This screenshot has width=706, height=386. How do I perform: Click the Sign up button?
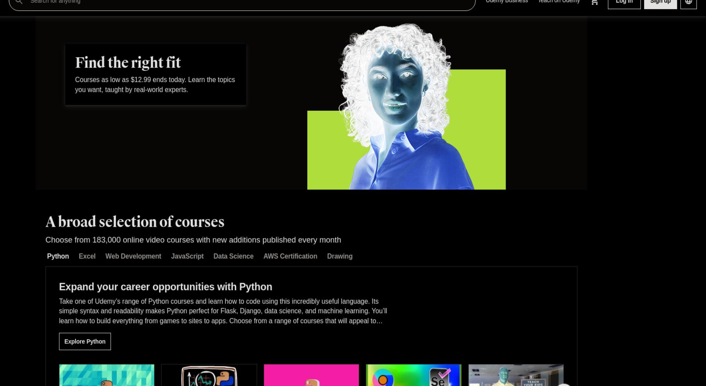tap(660, 3)
